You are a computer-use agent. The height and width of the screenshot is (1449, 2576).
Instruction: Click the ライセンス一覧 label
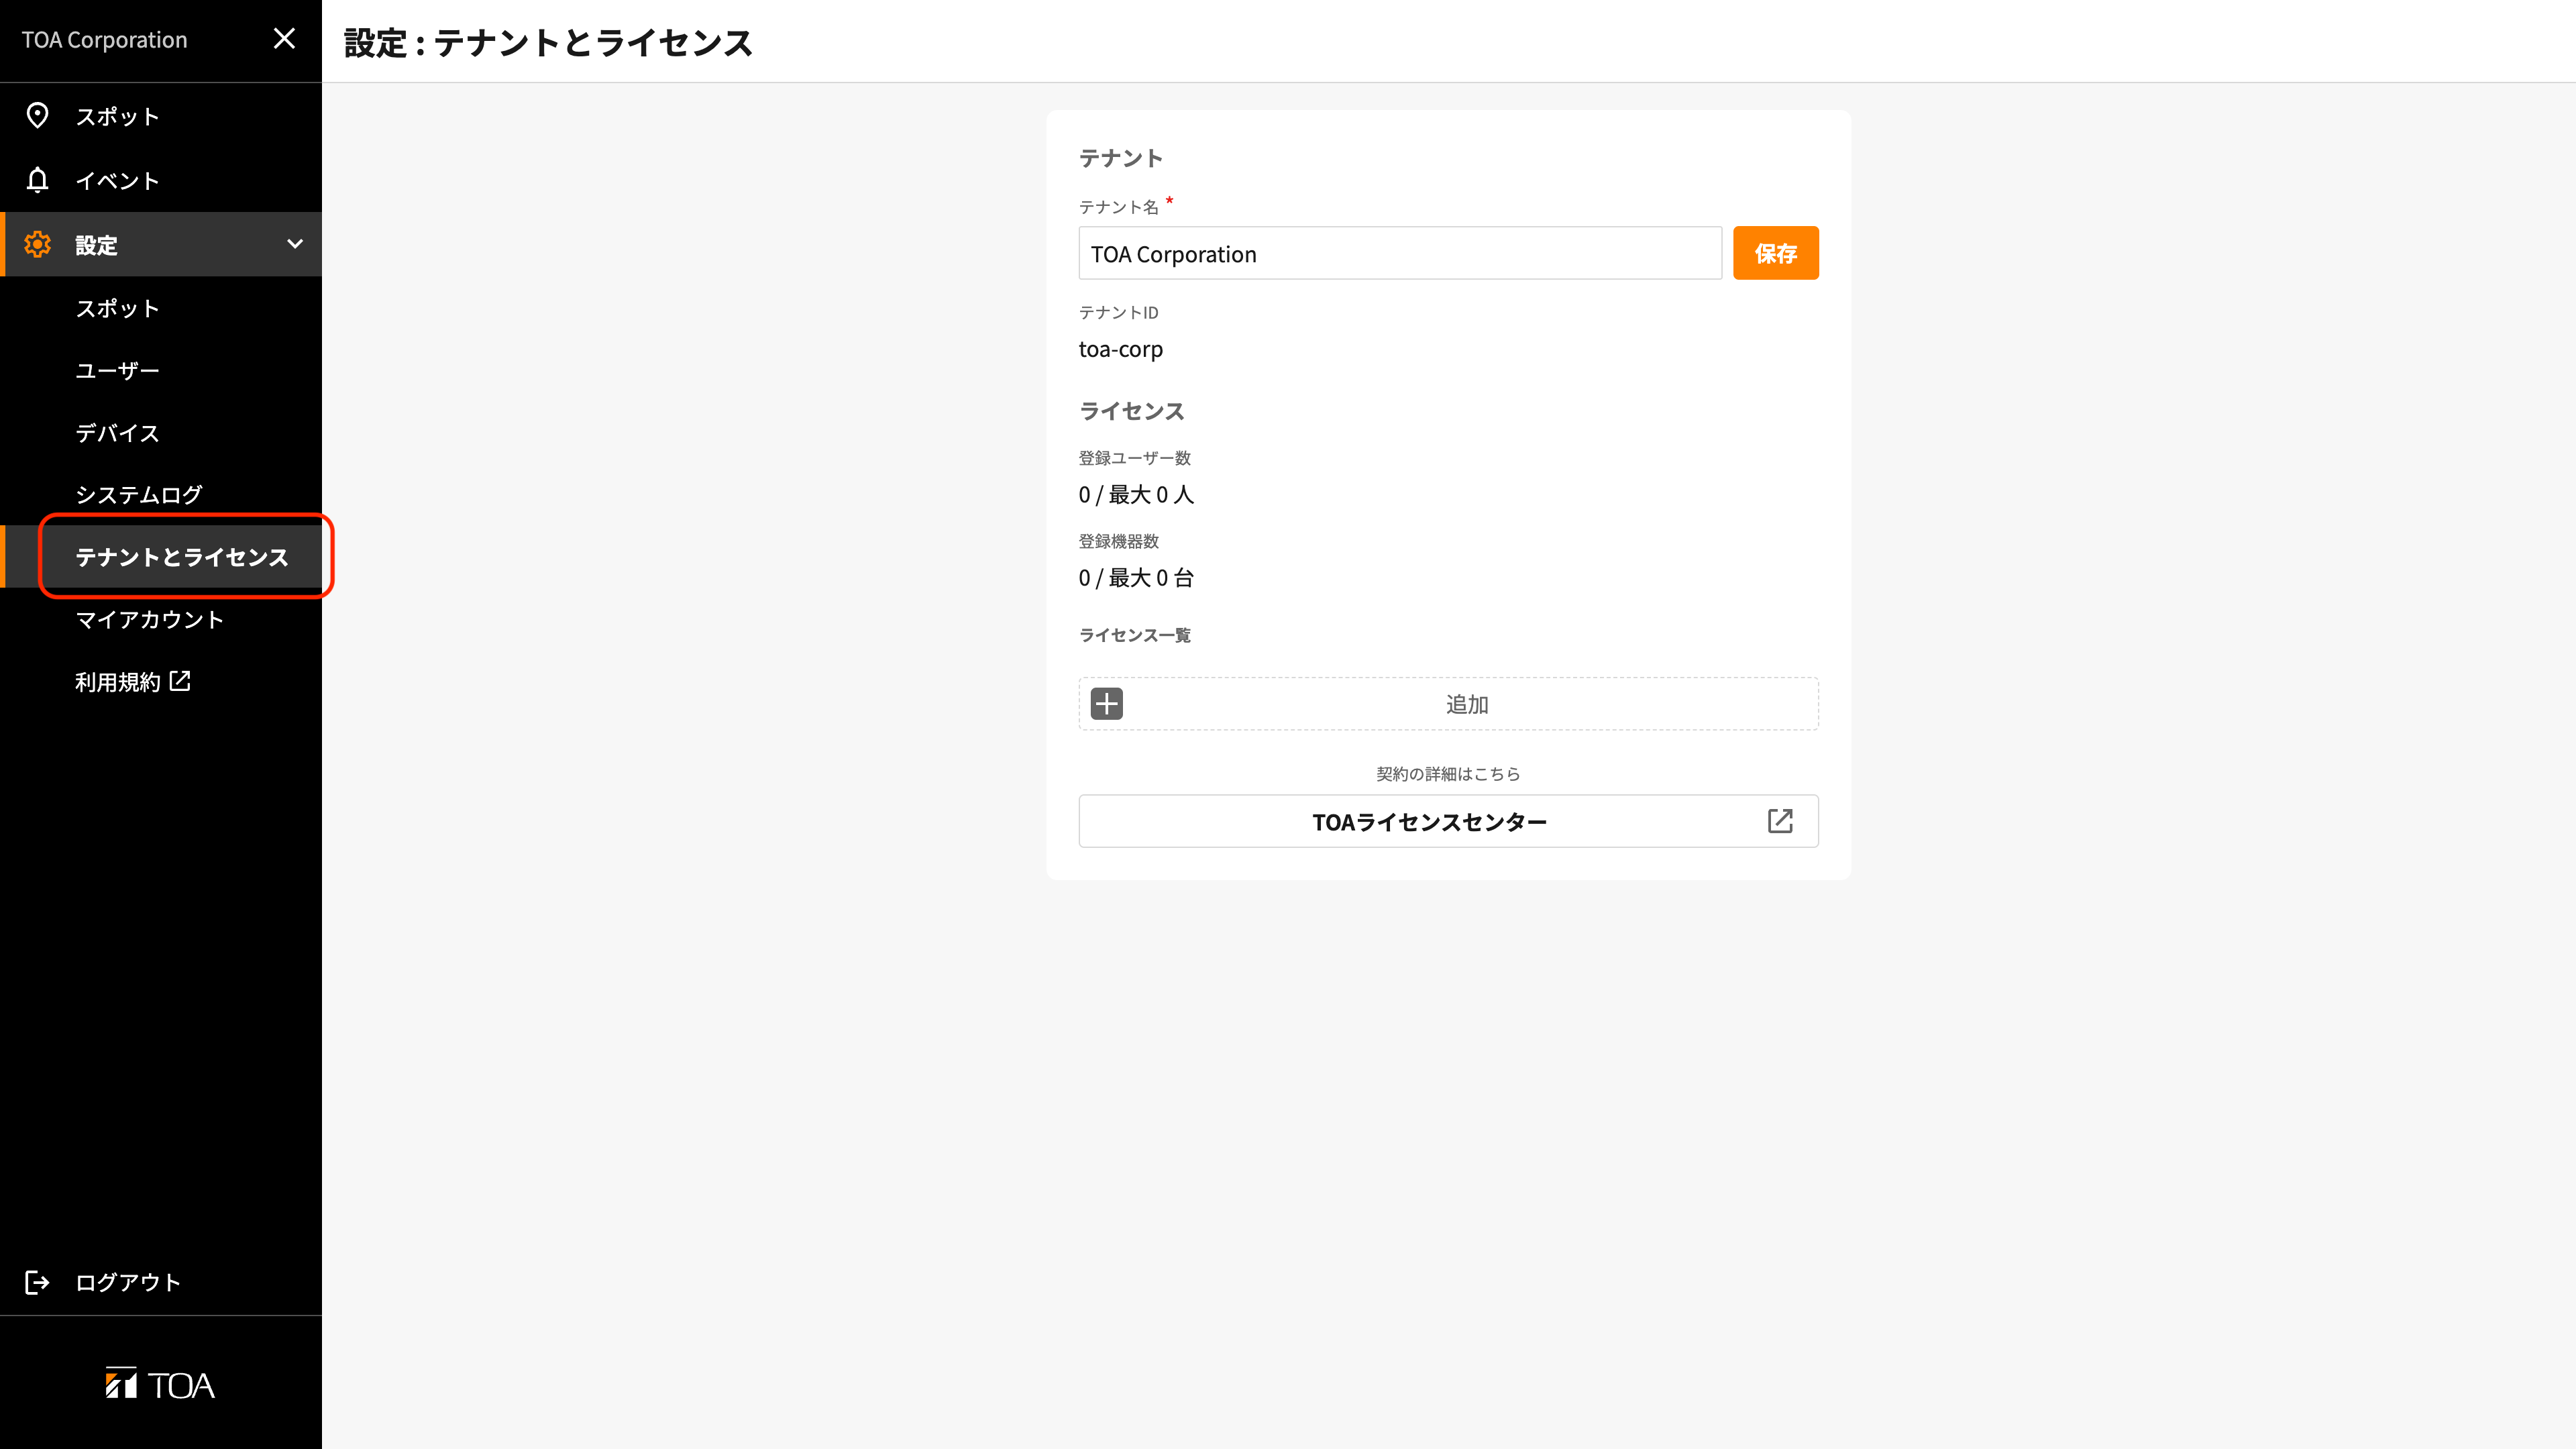click(1134, 635)
